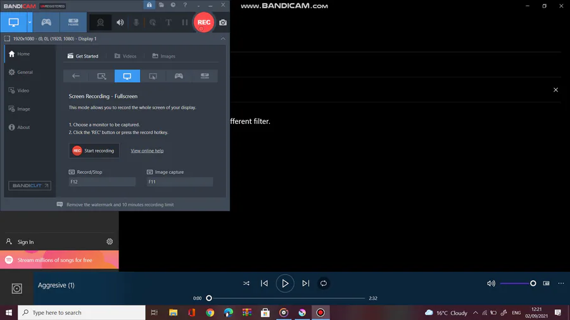Select game recording icon in Get Started
Screen dimensions: 570x320
[x=179, y=76]
